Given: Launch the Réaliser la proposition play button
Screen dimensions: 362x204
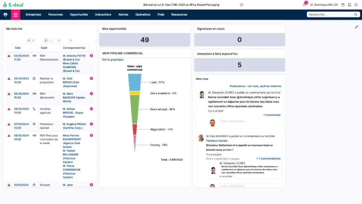Looking at the screenshot, I should point(91,78).
